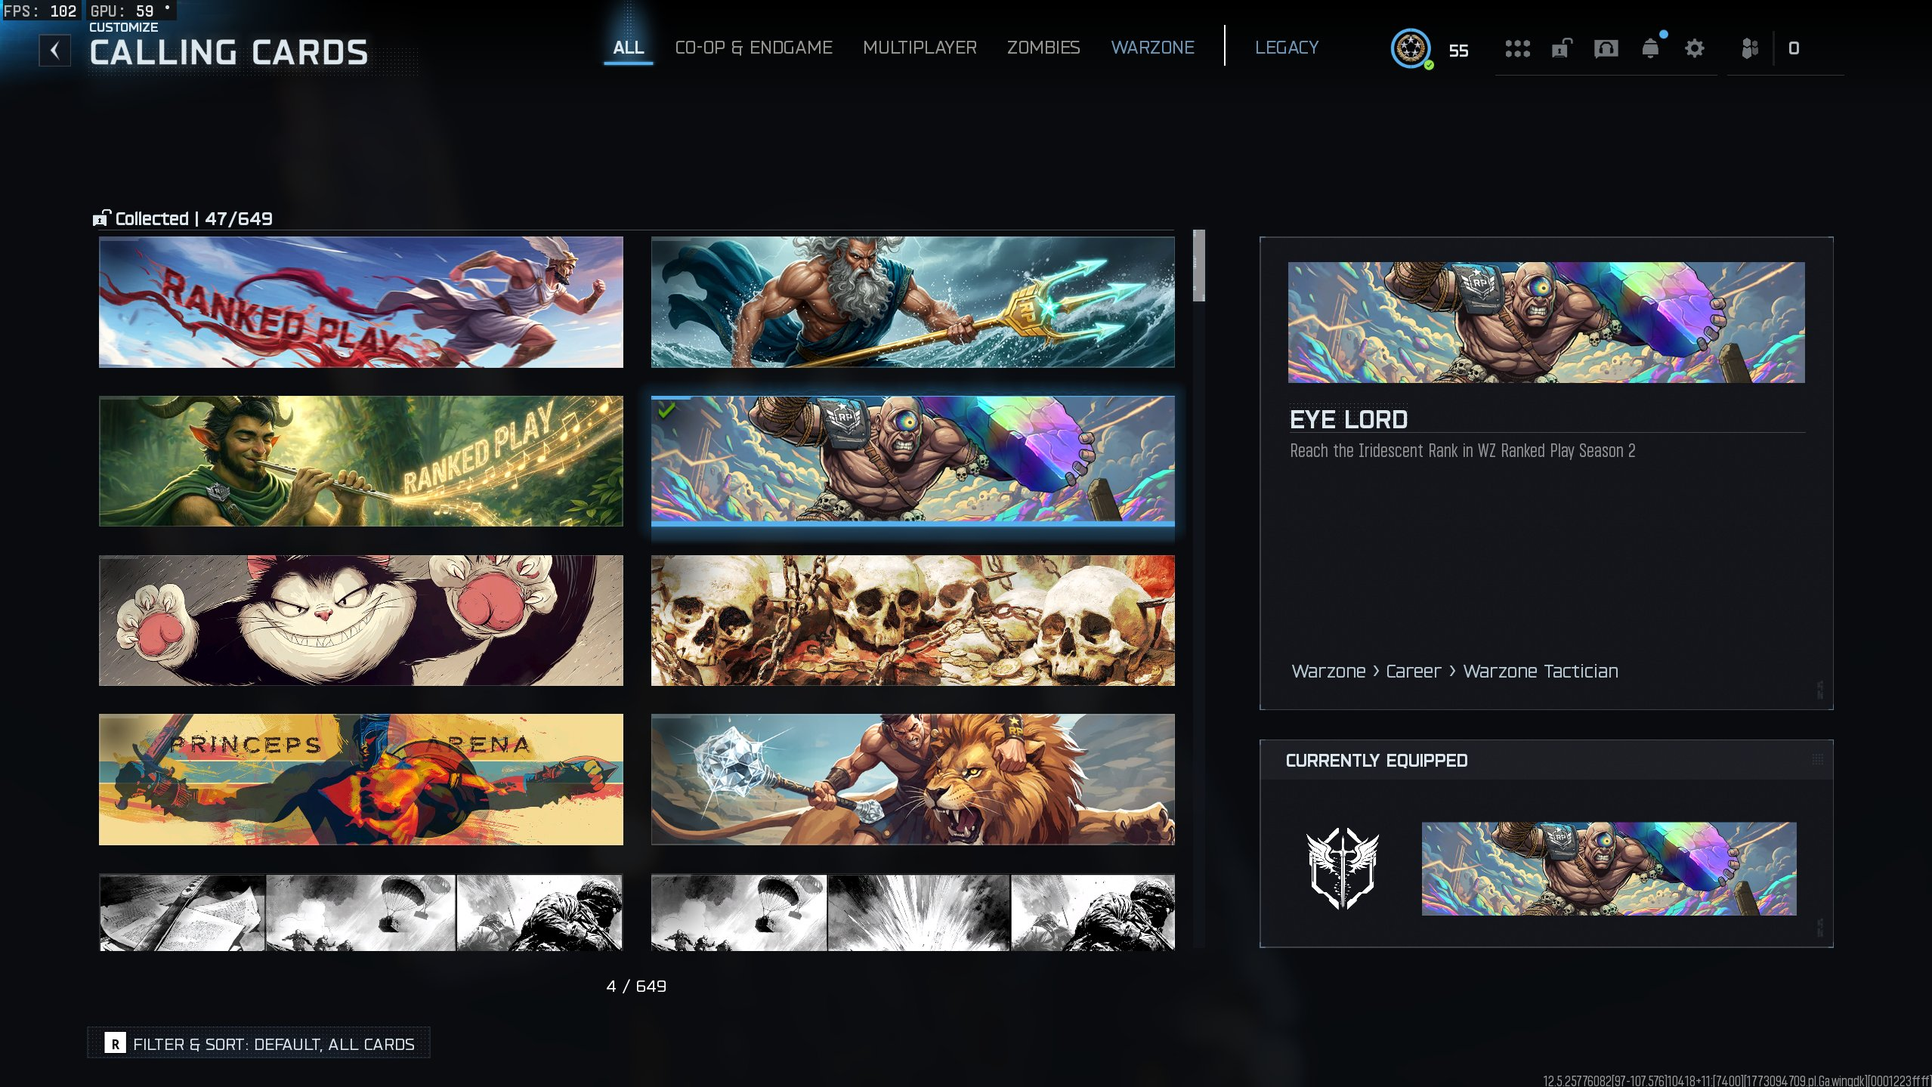The width and height of the screenshot is (1932, 1087).
Task: Click the COD Points currency icon
Action: 1750,49
